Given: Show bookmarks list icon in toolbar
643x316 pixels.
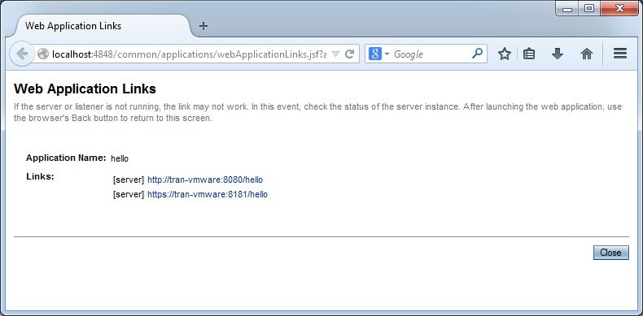Looking at the screenshot, I should (x=529, y=54).
